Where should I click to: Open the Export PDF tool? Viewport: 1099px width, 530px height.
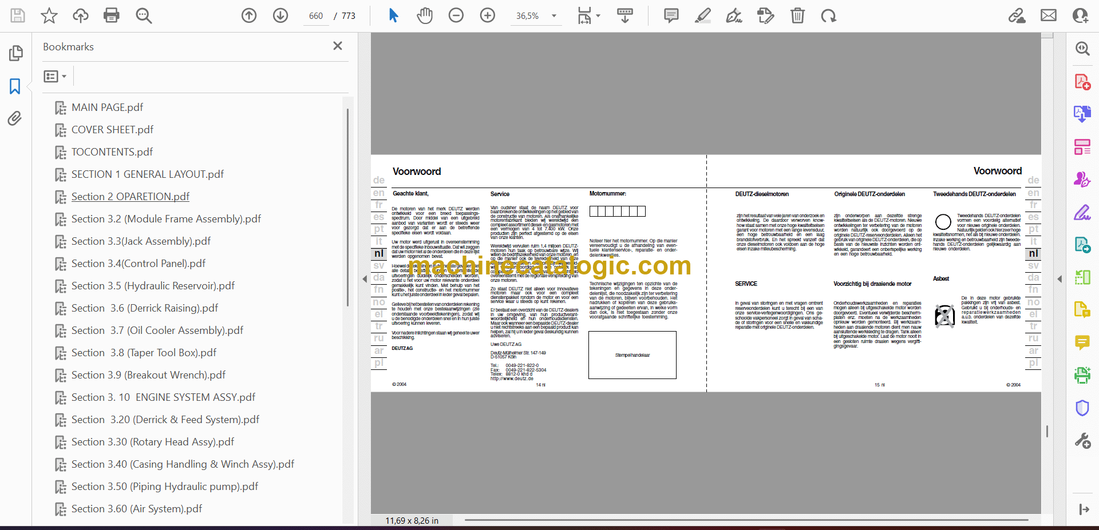click(1082, 114)
